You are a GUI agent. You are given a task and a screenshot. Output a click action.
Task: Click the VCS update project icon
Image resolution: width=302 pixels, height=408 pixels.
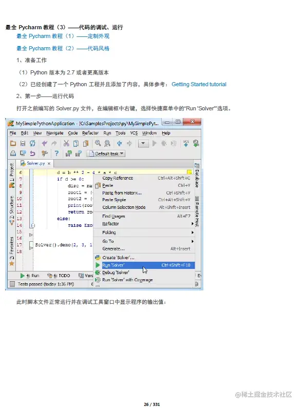point(186,143)
